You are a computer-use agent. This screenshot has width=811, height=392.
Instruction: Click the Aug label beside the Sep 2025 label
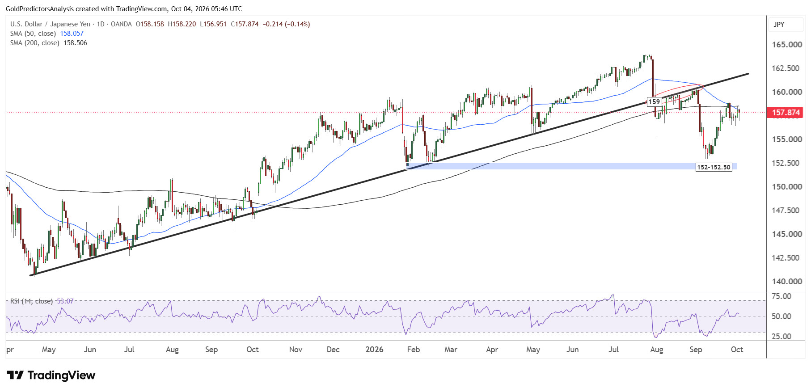tap(172, 350)
